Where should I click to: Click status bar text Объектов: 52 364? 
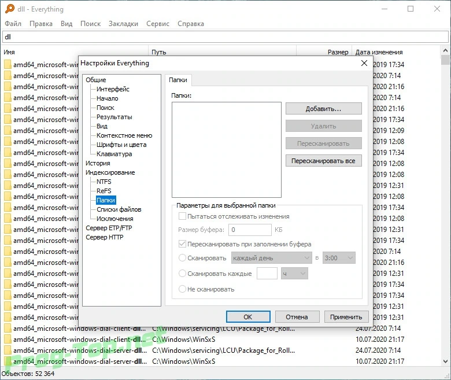(28, 374)
